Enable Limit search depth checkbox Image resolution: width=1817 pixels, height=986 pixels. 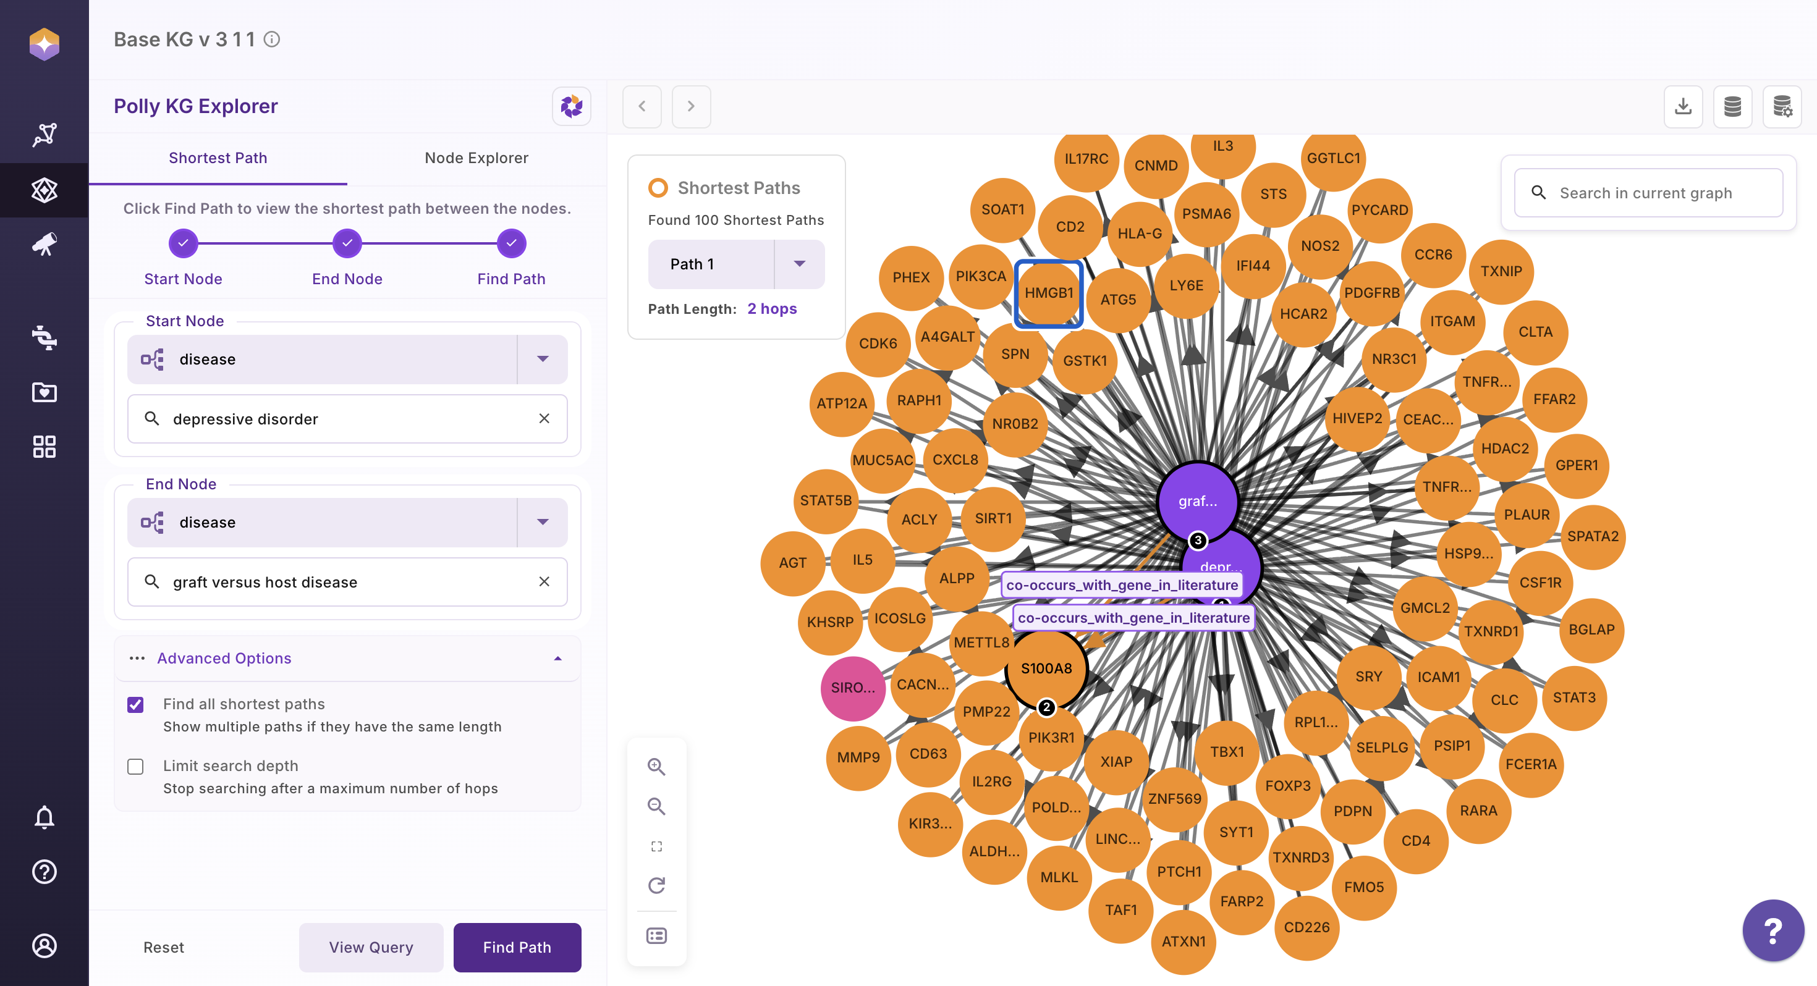135,767
